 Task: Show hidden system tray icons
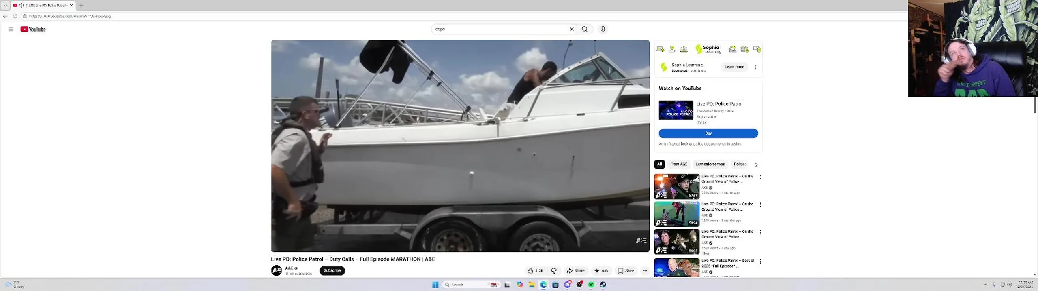tap(985, 285)
